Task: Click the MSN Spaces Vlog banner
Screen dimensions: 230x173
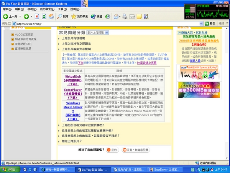Action: (x=199, y=73)
